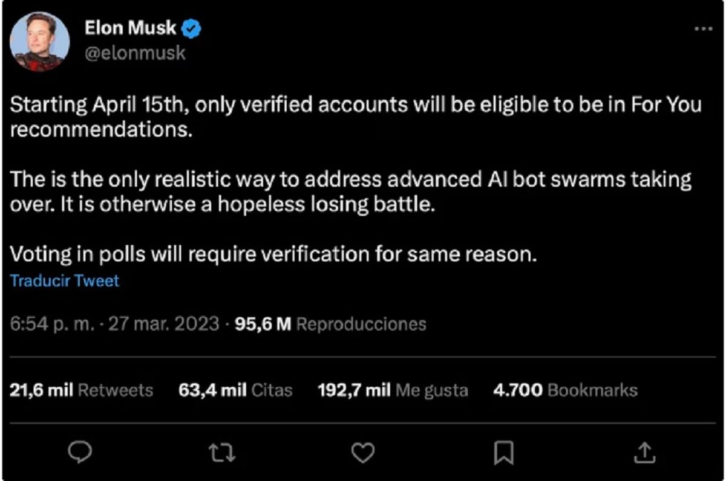
Task: Click the heart icon to like tweet
Action: pyautogui.click(x=362, y=451)
